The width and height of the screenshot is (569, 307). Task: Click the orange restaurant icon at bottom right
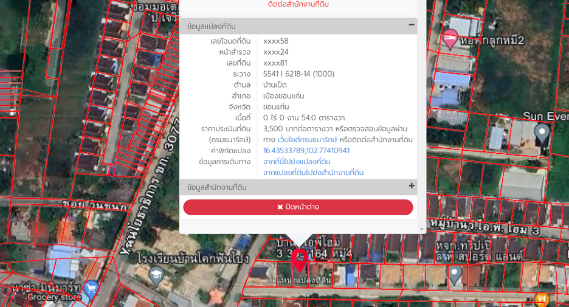point(542,300)
